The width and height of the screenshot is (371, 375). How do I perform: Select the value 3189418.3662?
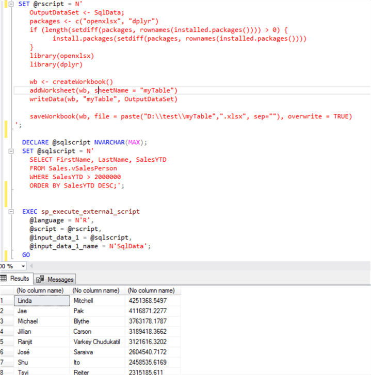(x=153, y=332)
